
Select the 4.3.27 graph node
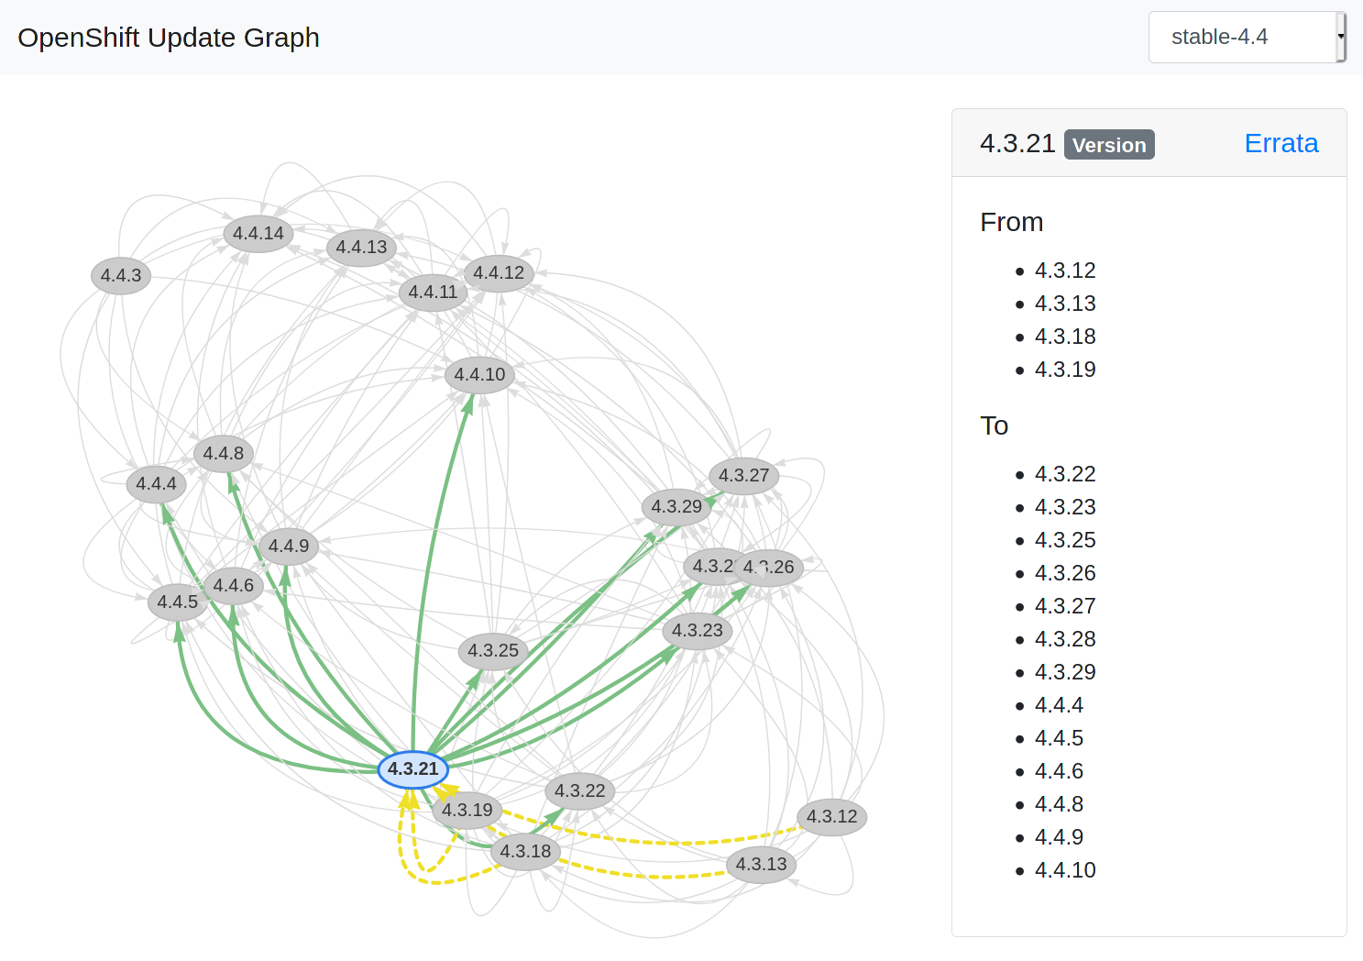(x=744, y=476)
